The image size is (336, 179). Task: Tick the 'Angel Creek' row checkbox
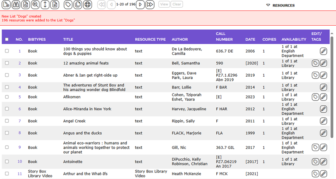[x=7, y=121]
